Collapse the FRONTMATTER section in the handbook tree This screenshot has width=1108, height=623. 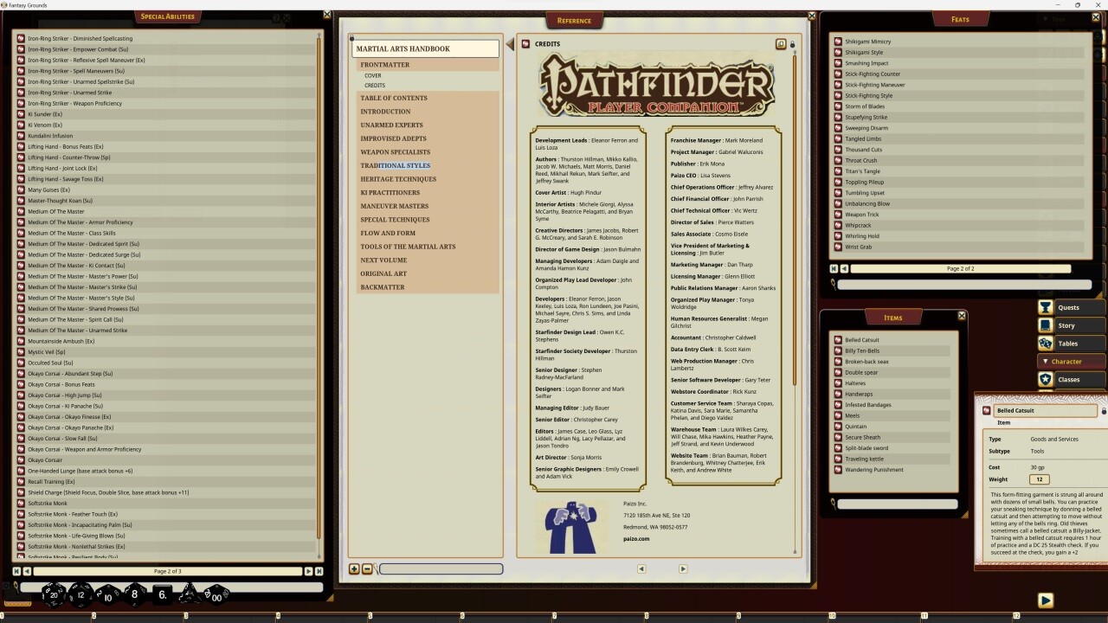point(385,64)
